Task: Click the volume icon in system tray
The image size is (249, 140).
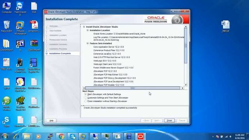Action: [x=231, y=136]
